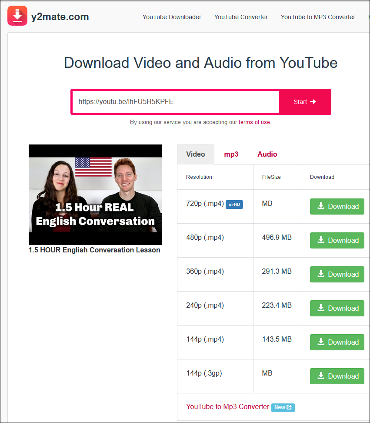Screen dimensions: 370x423
Task: Open the y2mate.com site title
Action: click(60, 17)
